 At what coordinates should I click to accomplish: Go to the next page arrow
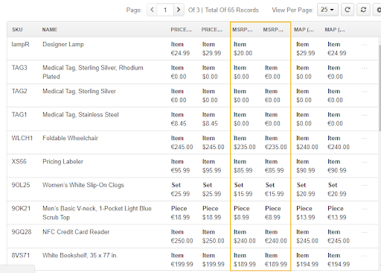tap(179, 10)
